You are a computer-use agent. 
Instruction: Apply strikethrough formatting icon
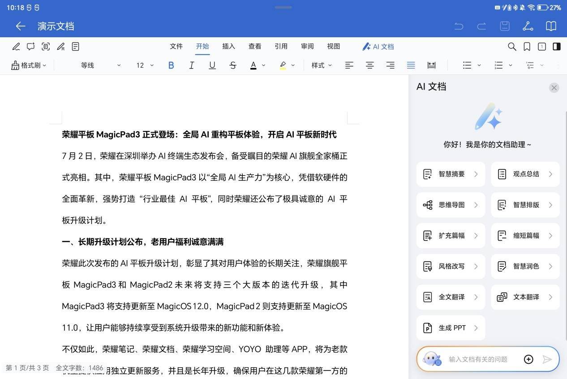233,65
